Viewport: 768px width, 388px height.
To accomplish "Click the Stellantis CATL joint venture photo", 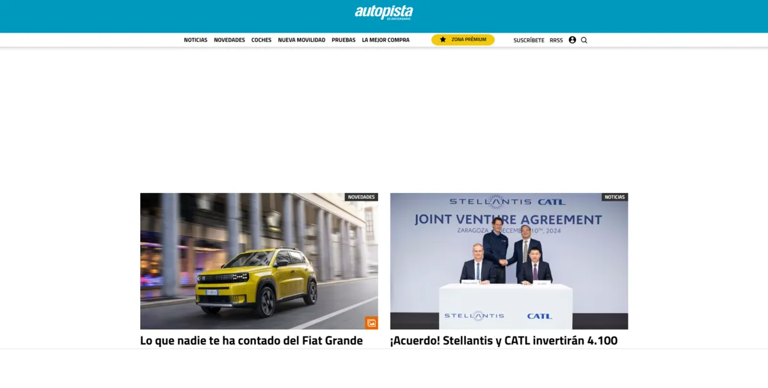I will click(x=509, y=261).
